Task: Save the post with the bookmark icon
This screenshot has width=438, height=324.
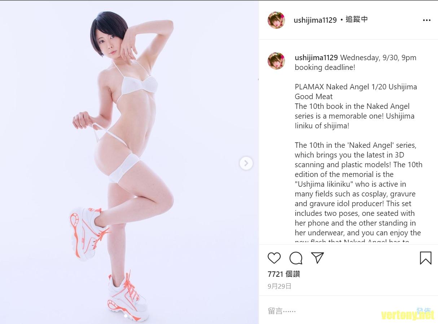Action: click(x=426, y=258)
